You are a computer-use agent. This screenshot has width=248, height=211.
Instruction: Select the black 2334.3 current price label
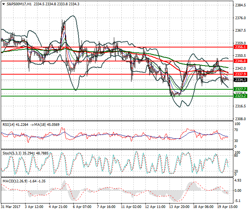tap(240, 80)
